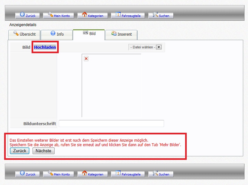The height and width of the screenshot is (185, 248).
Task: Click the Fahrzeugteile icon in top toolbar
Action: click(x=118, y=14)
